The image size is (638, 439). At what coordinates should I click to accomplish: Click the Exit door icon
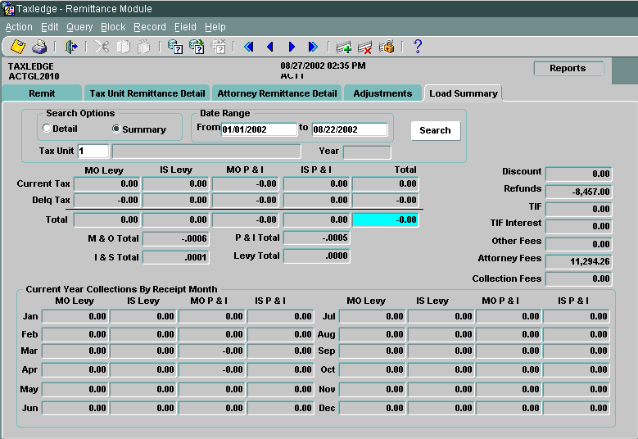[71, 47]
